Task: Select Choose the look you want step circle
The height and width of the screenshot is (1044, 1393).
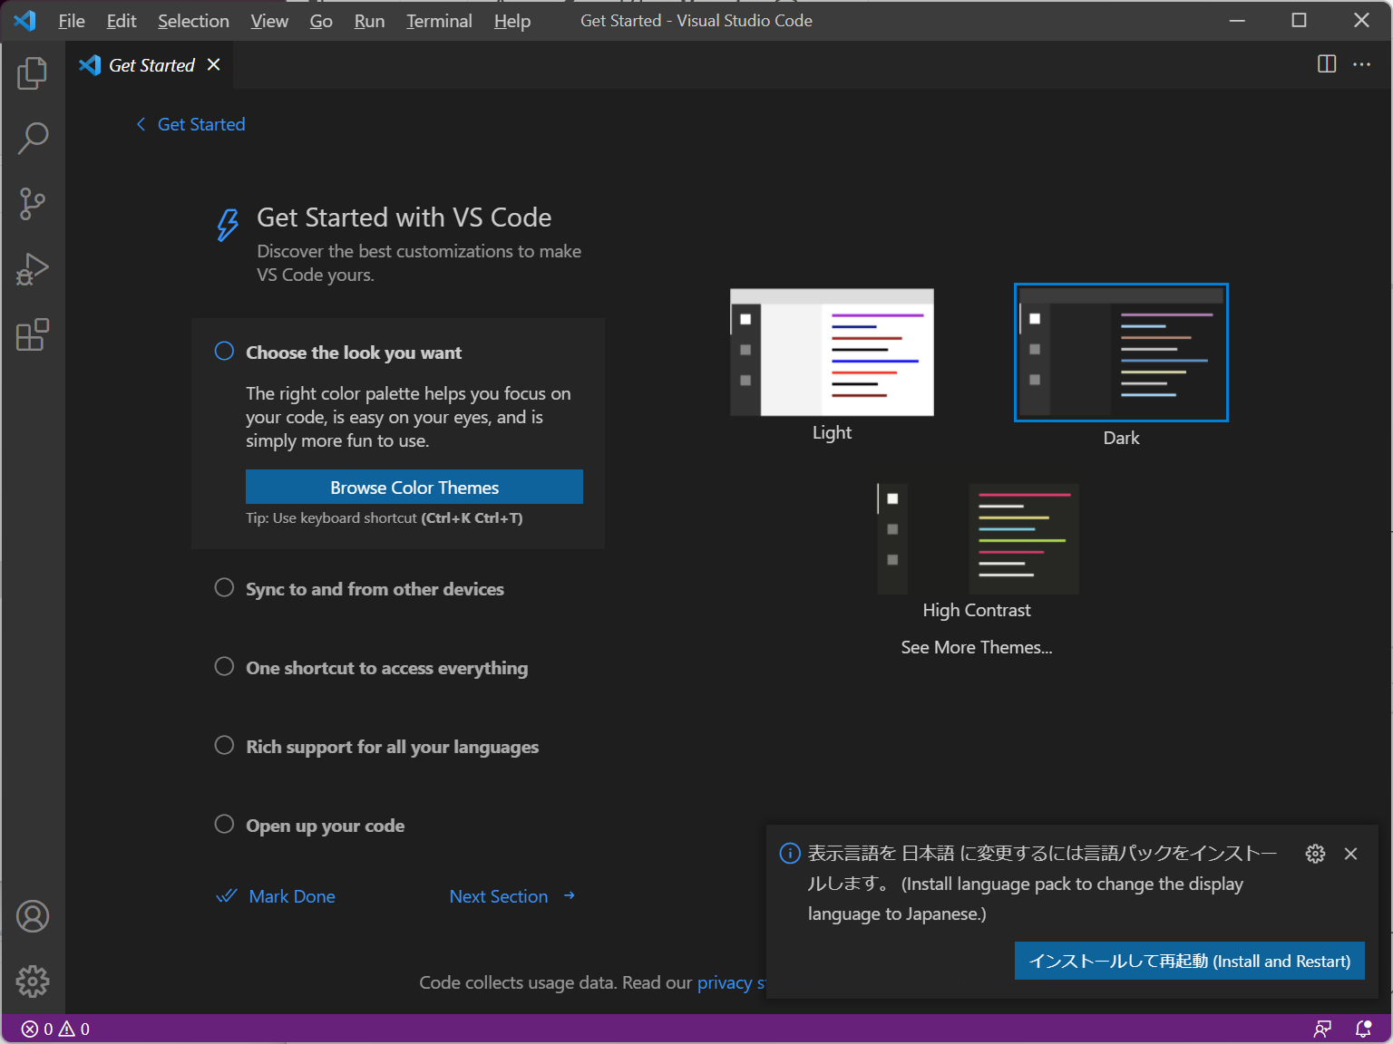Action: [224, 351]
